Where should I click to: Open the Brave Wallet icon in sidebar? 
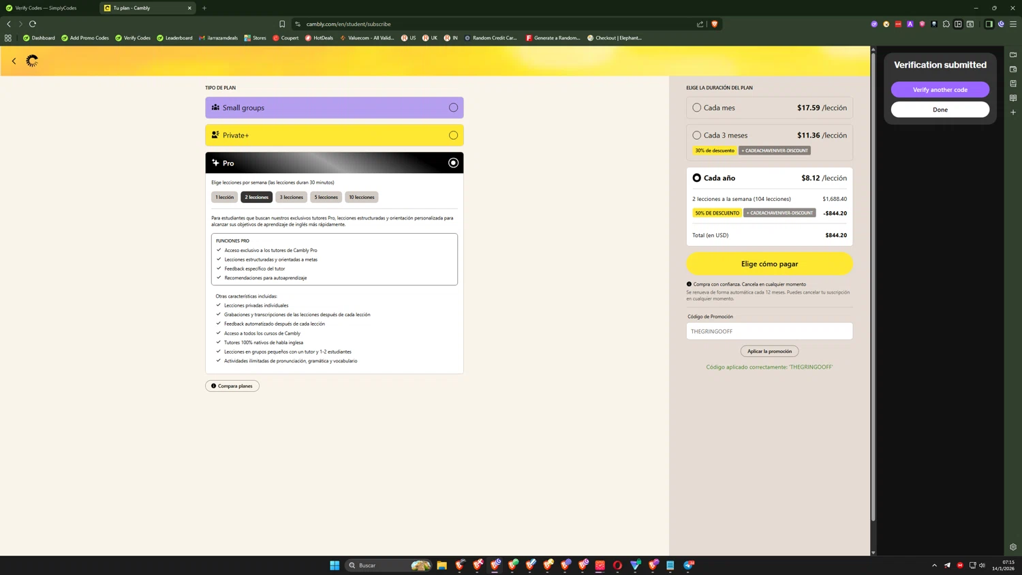(1013, 69)
